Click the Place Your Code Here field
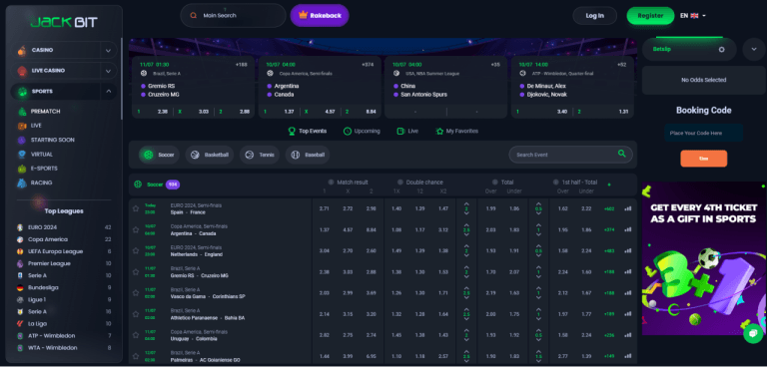 [703, 133]
